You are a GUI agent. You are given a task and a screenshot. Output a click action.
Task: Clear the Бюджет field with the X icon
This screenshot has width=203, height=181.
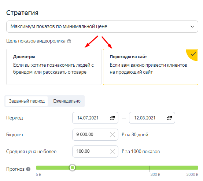(x=112, y=134)
